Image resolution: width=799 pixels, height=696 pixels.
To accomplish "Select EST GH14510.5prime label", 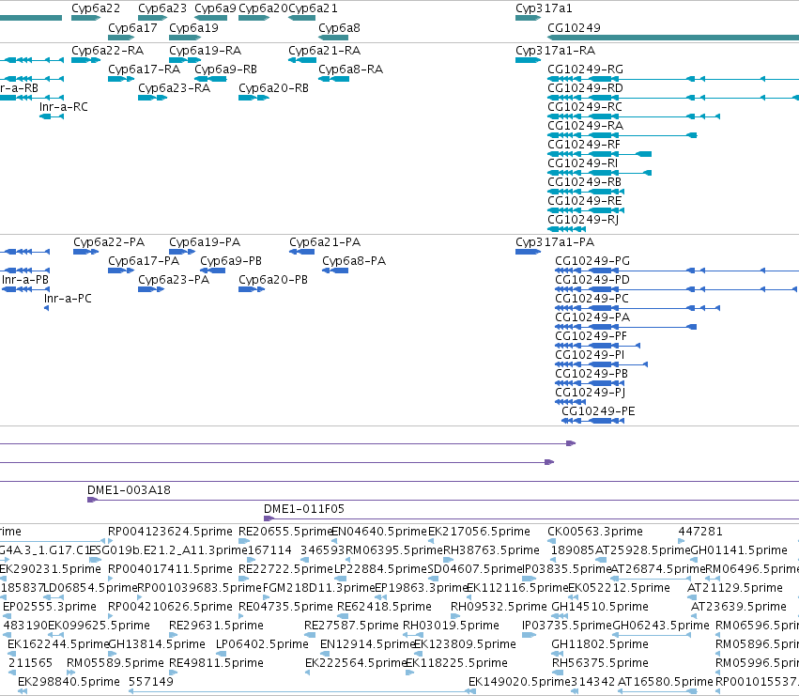I will 600,606.
